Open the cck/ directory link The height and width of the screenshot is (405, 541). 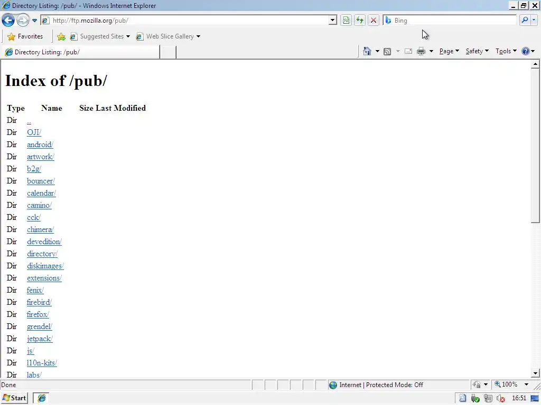[x=34, y=217]
